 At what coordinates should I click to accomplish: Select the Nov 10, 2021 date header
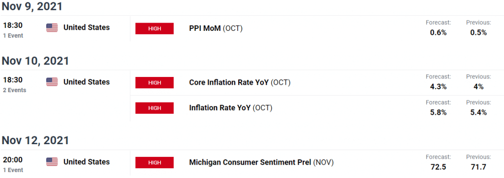click(x=35, y=60)
